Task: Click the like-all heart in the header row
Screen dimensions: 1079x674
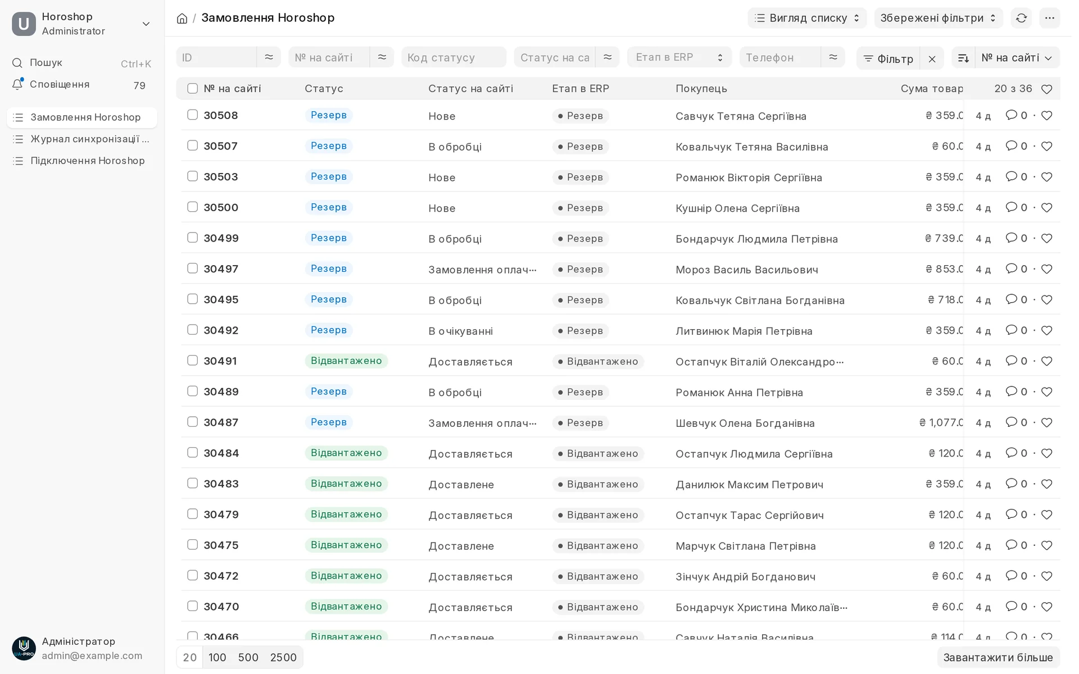Action: 1046,89
